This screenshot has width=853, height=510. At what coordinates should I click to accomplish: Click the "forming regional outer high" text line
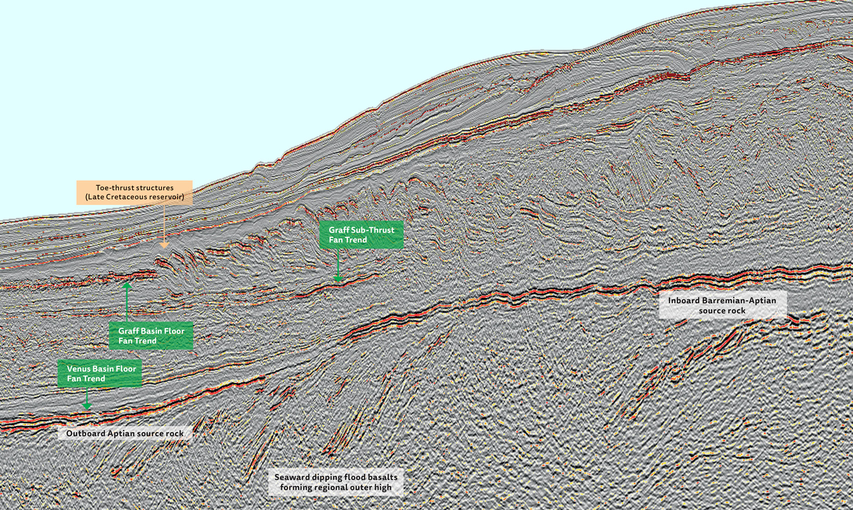coord(336,488)
